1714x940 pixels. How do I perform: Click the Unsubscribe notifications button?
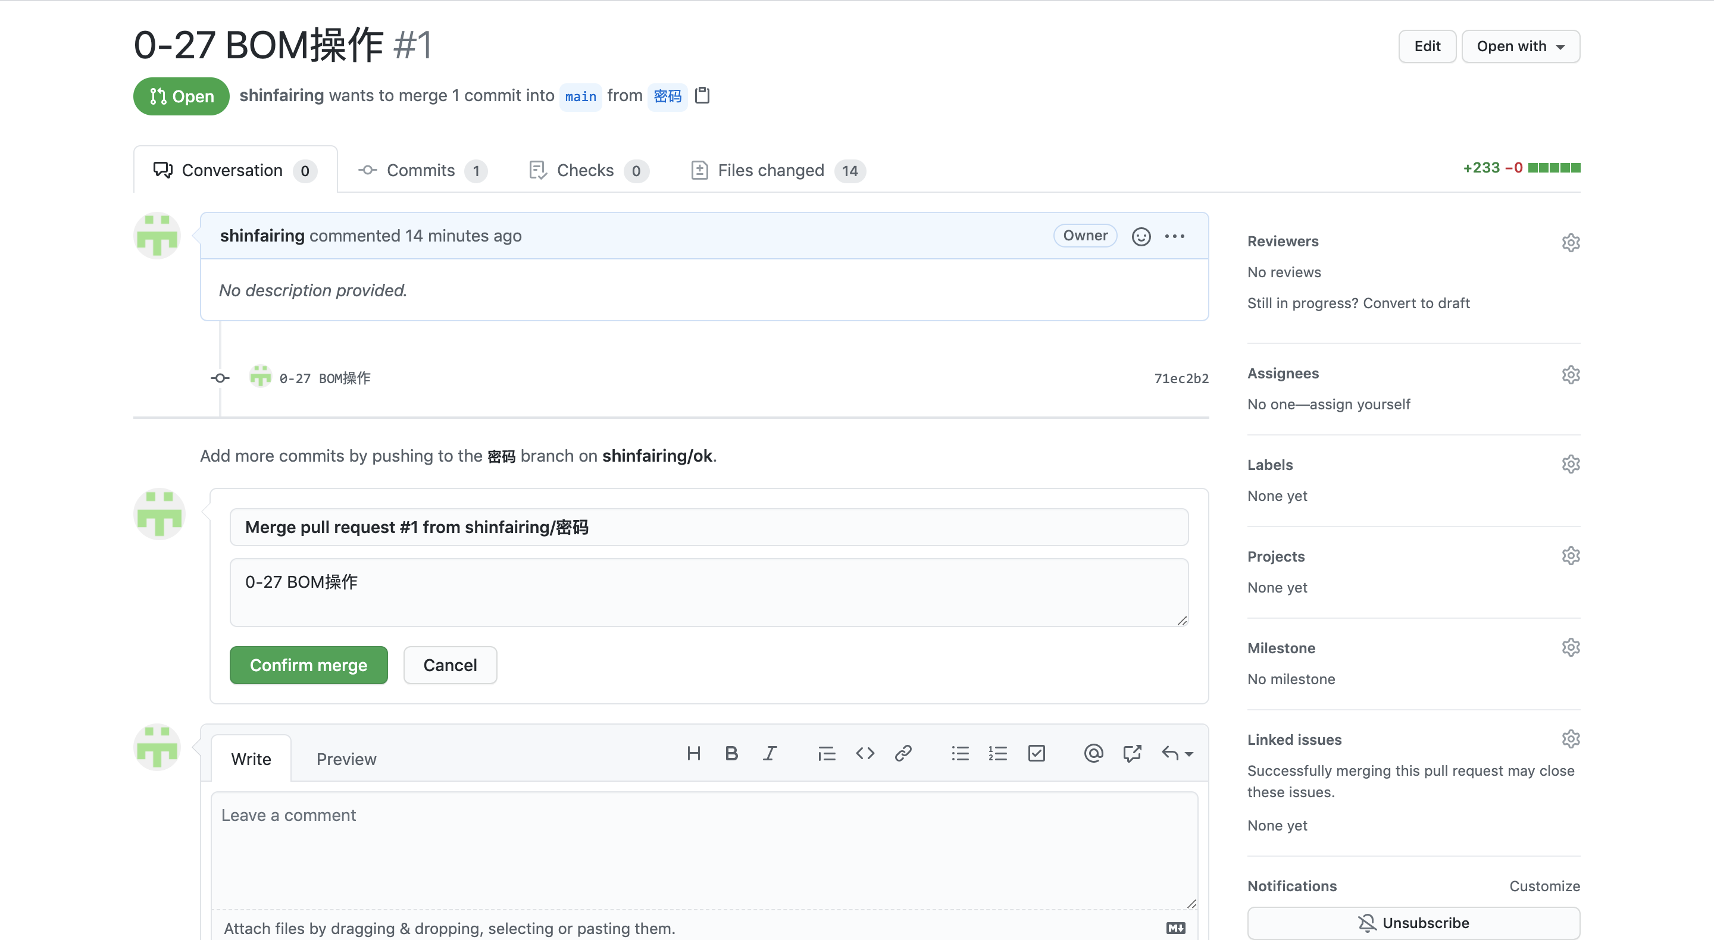click(x=1413, y=923)
